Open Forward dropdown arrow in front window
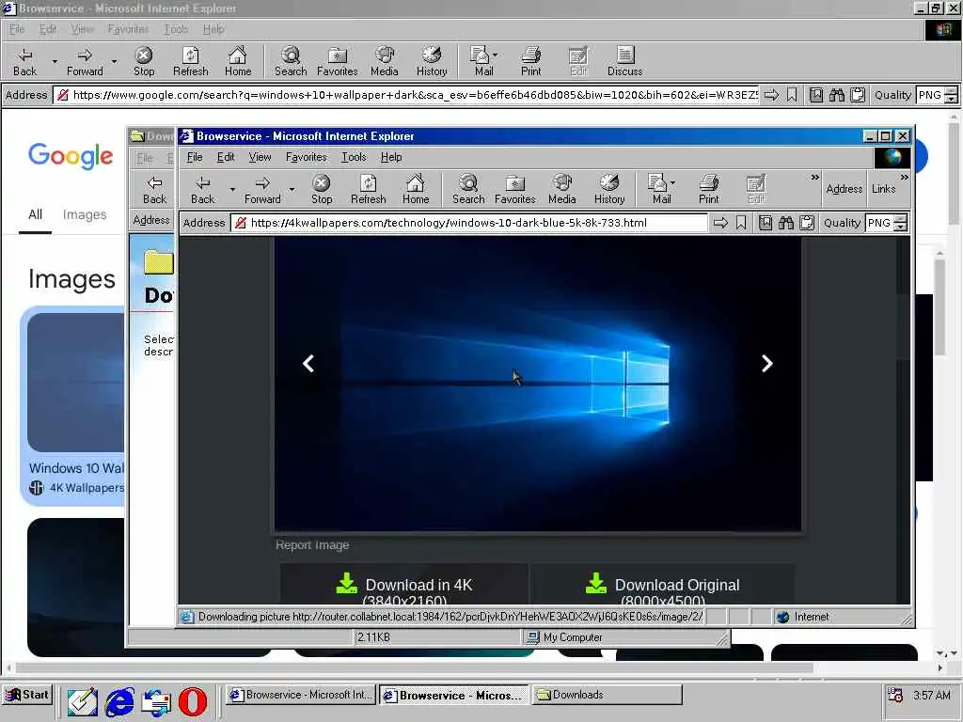Screen dimensions: 963x722 point(292,189)
